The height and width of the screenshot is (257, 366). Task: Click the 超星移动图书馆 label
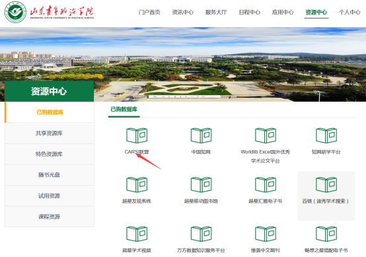coord(201,201)
